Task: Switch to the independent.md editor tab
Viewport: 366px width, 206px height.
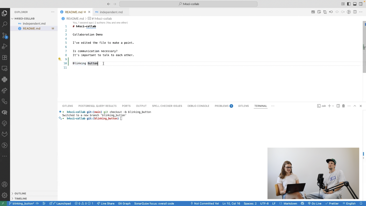Action: click(111, 12)
